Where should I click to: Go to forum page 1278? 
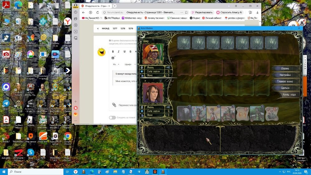point(123,28)
